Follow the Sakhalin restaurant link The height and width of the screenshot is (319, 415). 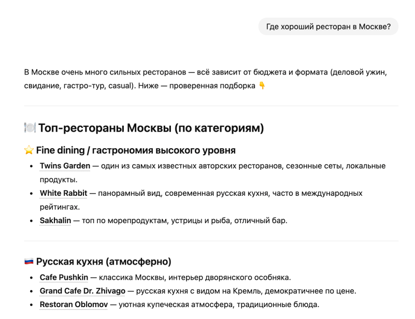tap(55, 221)
